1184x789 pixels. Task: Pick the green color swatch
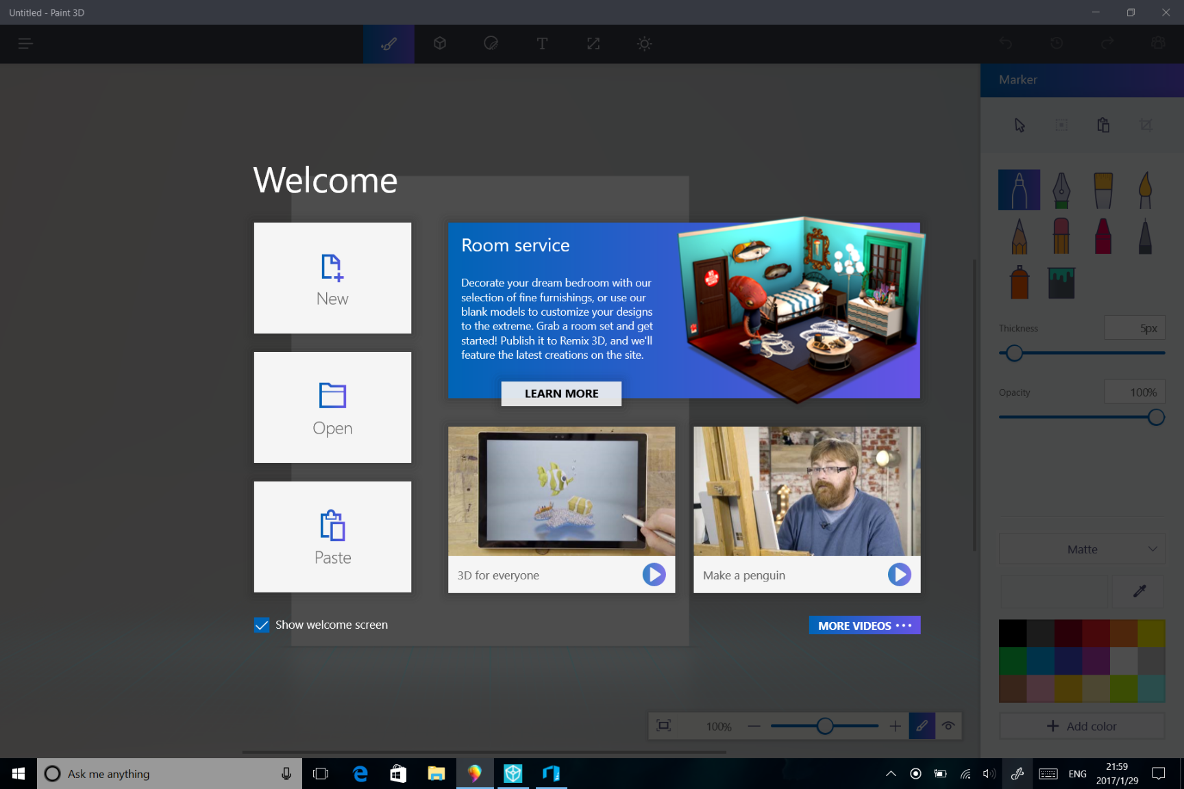[1013, 661]
